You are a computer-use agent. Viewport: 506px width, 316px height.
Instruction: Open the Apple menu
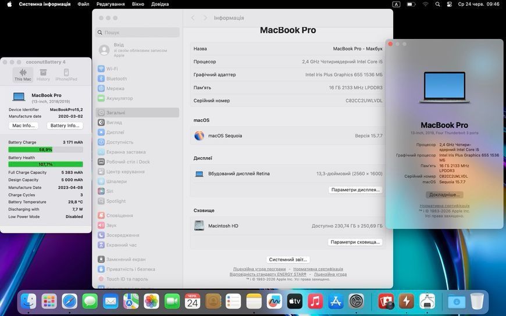click(x=9, y=4)
